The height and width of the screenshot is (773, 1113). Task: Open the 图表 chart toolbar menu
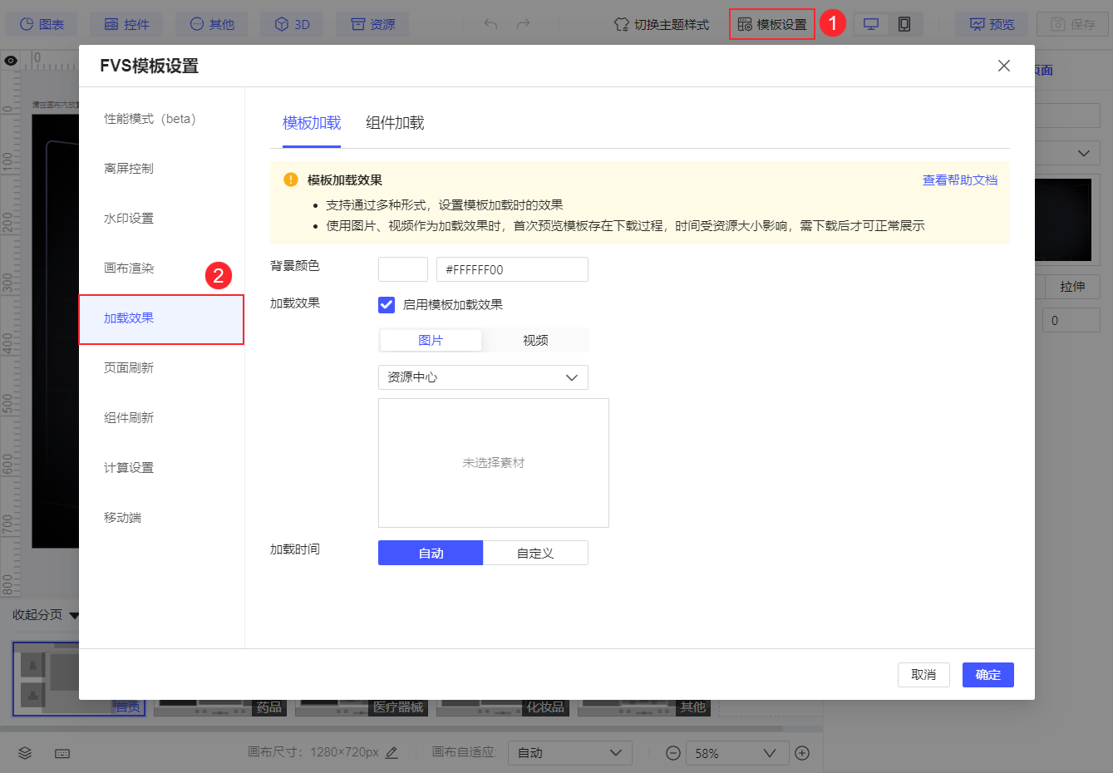42,24
